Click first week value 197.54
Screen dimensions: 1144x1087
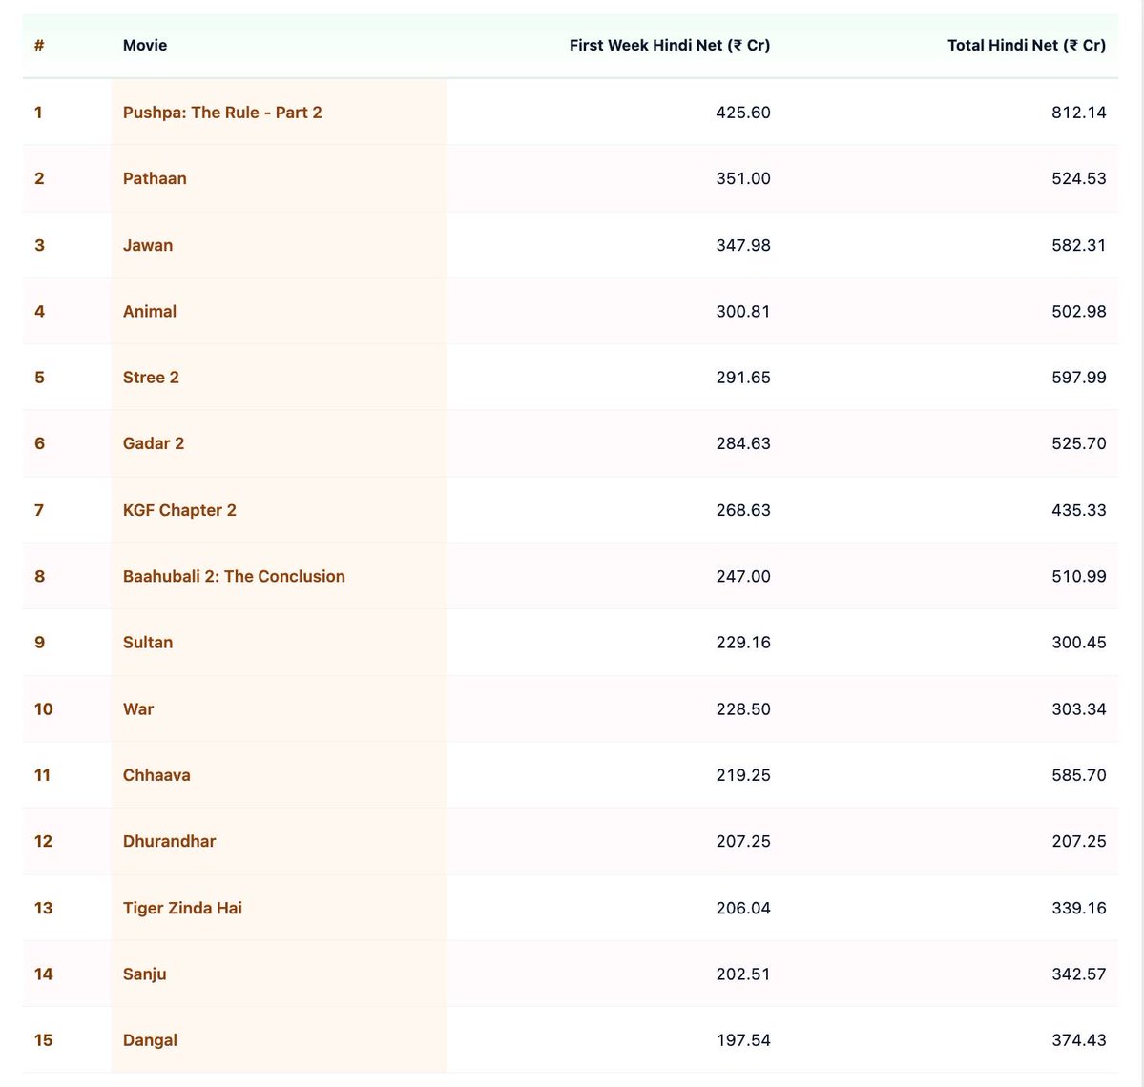pyautogui.click(x=742, y=1040)
